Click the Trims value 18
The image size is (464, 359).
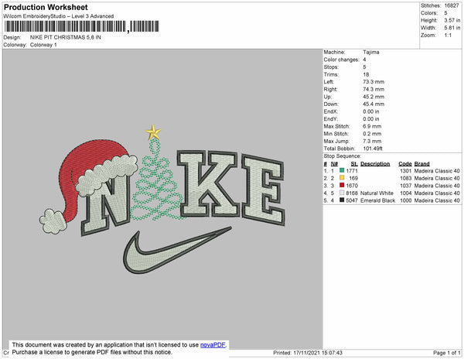coord(366,74)
